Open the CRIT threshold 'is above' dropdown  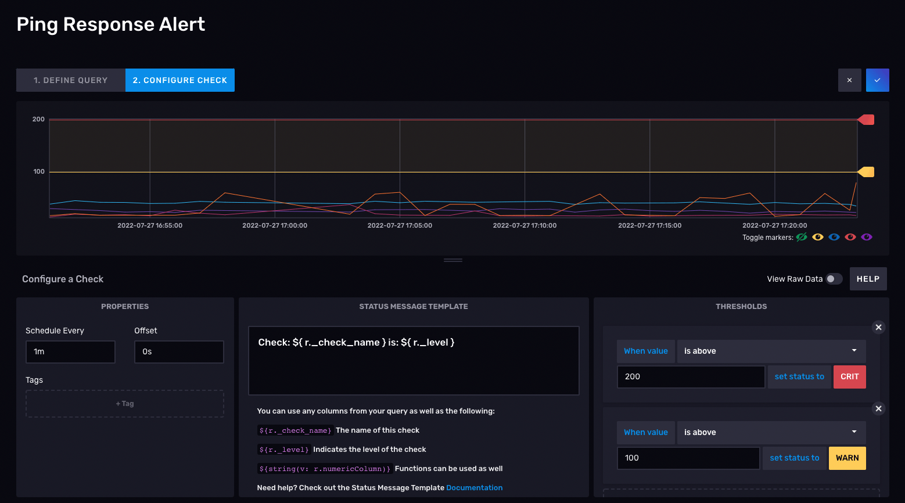pyautogui.click(x=771, y=351)
